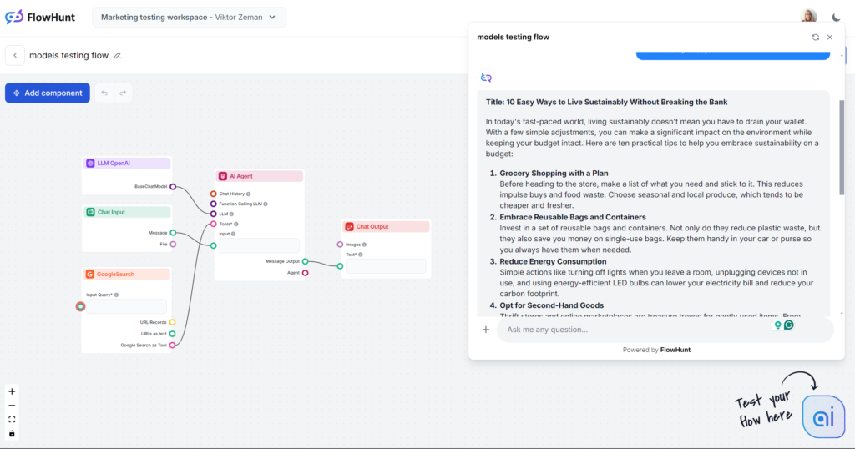Restart the chat session with refresh icon
This screenshot has width=855, height=449.
click(816, 38)
